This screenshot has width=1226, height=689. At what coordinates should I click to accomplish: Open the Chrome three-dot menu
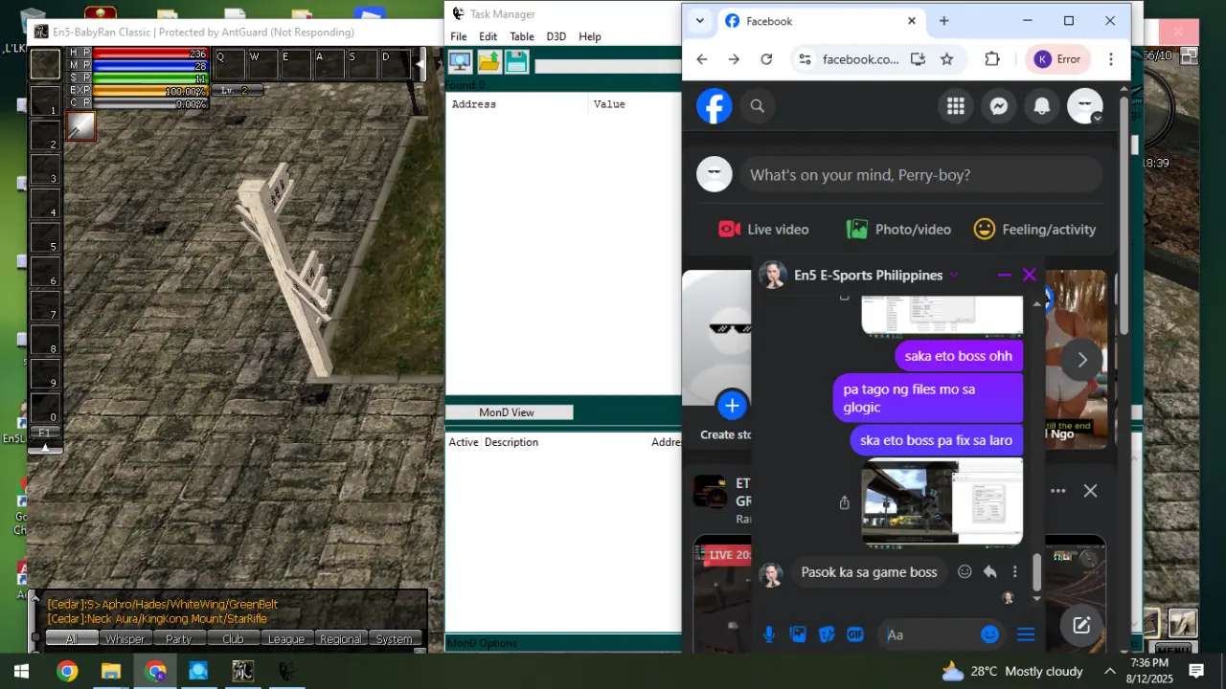(1111, 59)
